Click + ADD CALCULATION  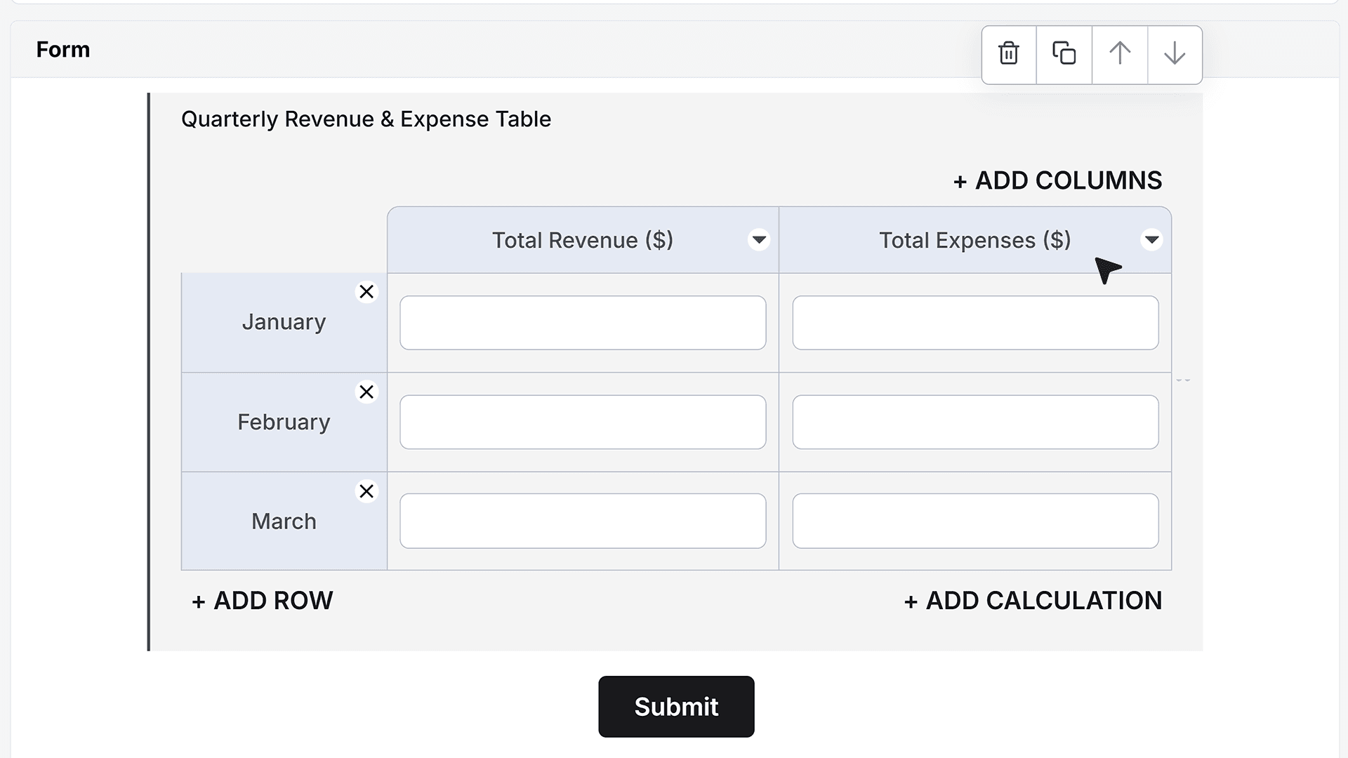(x=1033, y=601)
